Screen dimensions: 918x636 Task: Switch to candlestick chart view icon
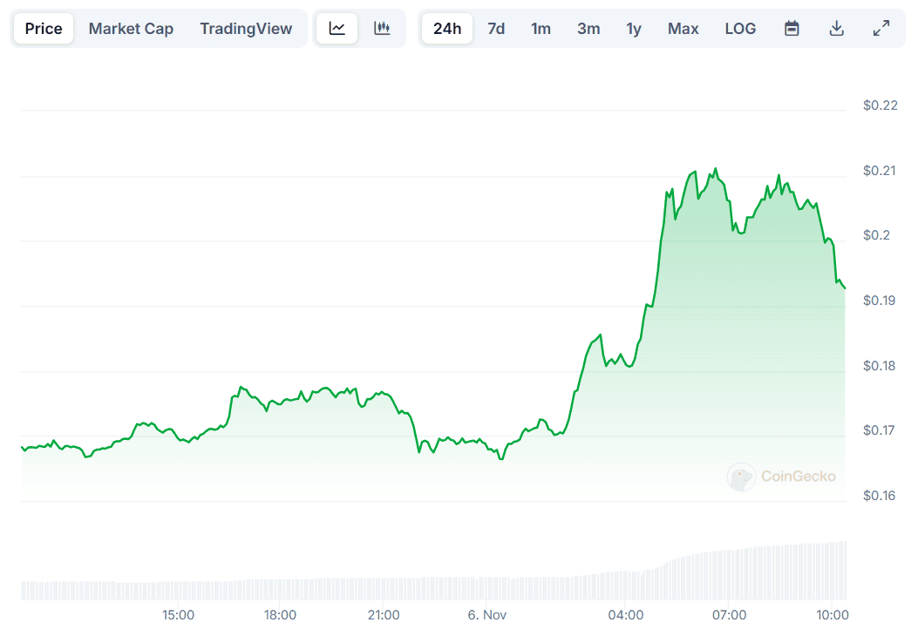point(382,29)
